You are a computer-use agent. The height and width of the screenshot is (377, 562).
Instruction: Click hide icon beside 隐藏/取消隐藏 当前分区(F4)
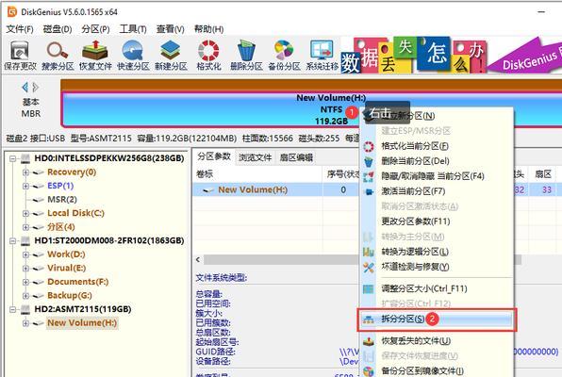(x=369, y=176)
